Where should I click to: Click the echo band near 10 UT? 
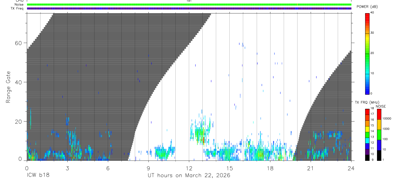point(165,152)
